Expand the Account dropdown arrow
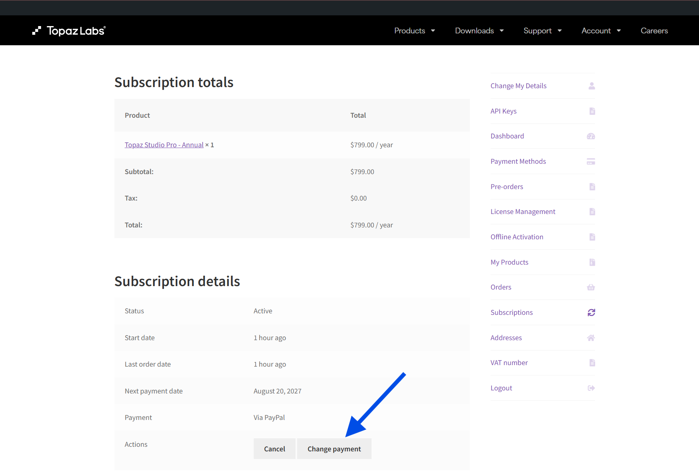The width and height of the screenshot is (699, 474). click(x=619, y=31)
